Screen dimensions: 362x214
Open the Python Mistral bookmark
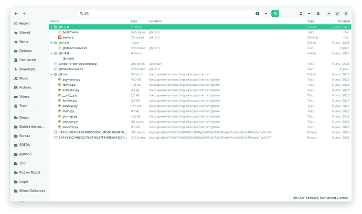(29, 172)
